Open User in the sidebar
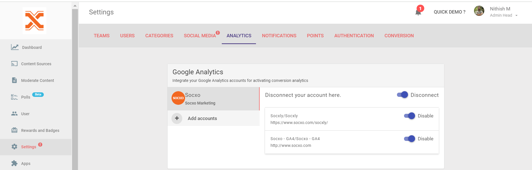The height and width of the screenshot is (170, 532). pos(36,114)
